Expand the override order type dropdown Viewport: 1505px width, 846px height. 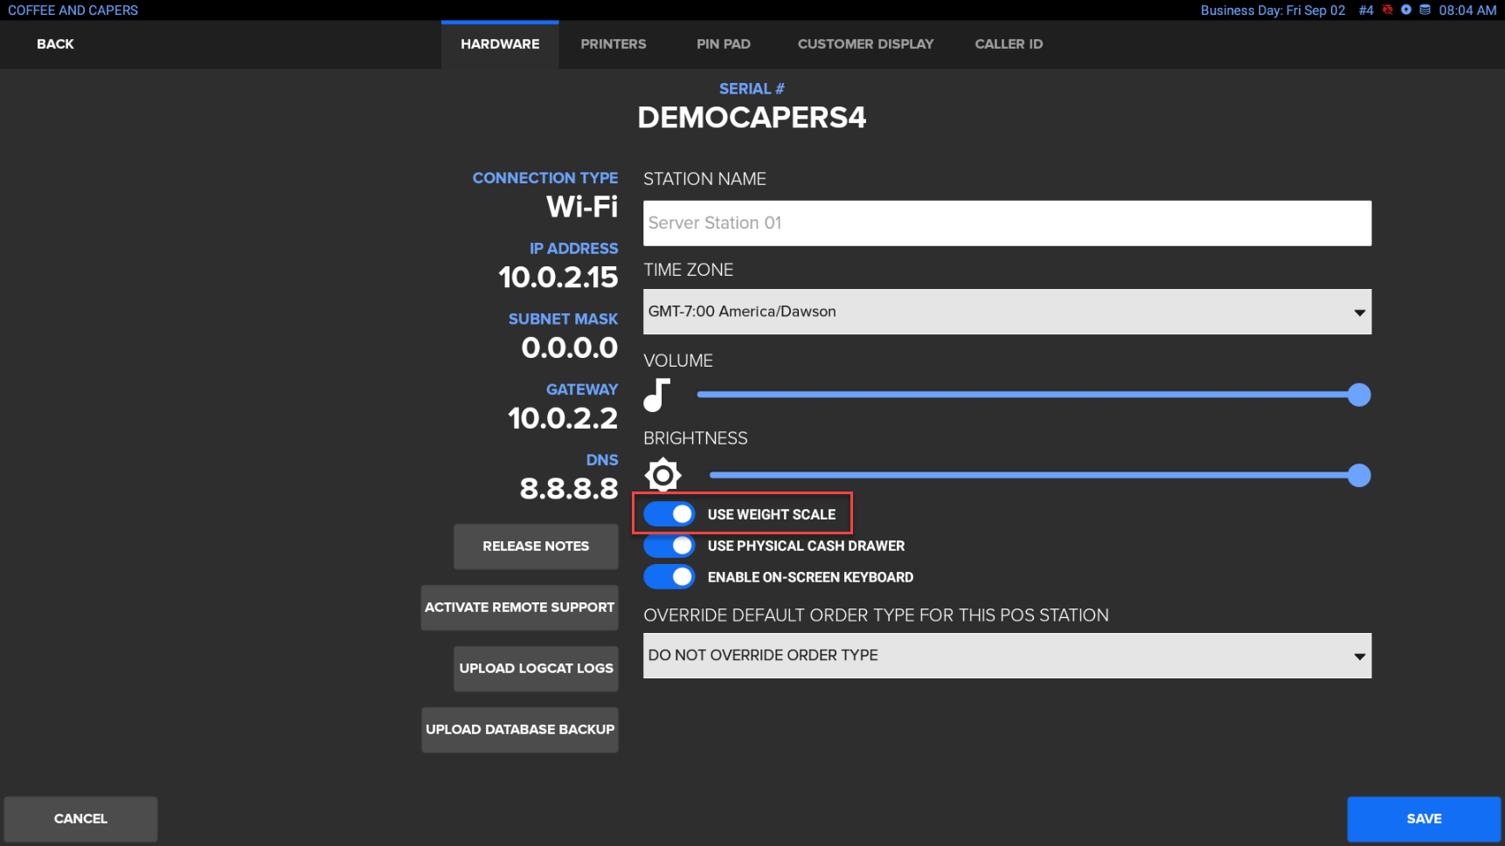point(1007,656)
